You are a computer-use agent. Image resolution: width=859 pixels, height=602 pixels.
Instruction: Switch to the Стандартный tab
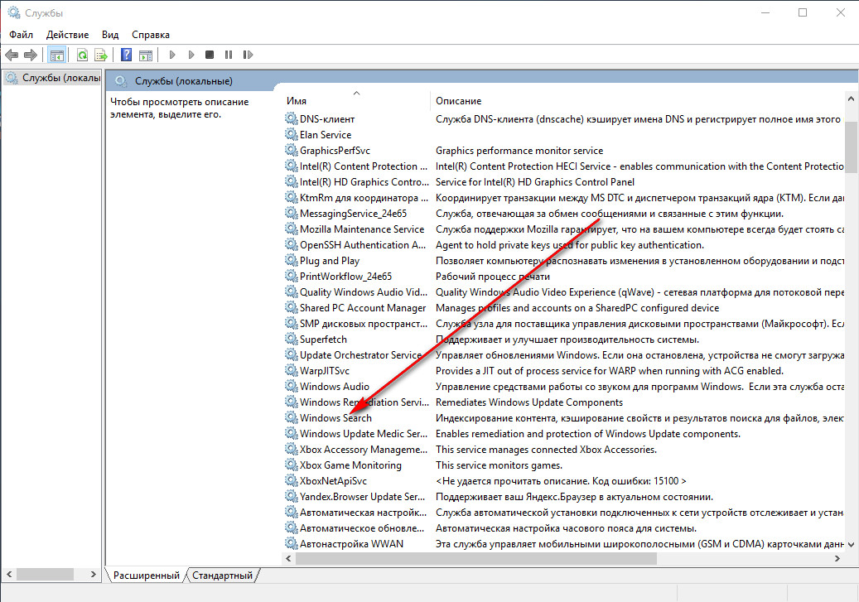pyautogui.click(x=223, y=576)
